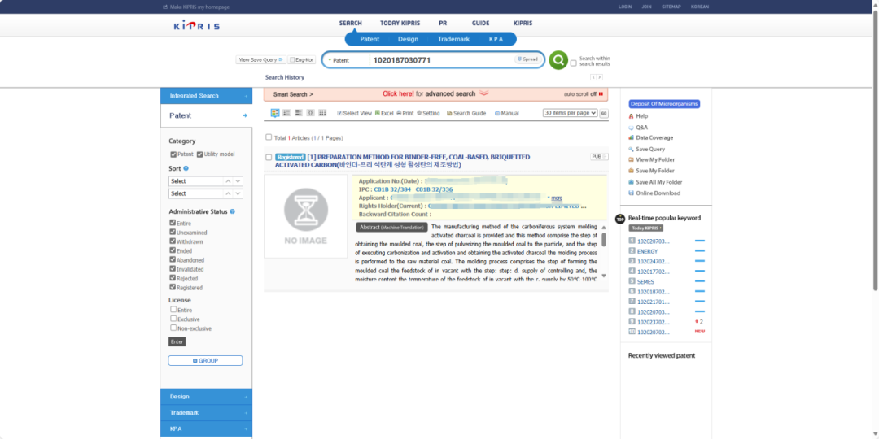
Task: Open the Today KIPRIS keyword dropdown
Action: point(645,228)
